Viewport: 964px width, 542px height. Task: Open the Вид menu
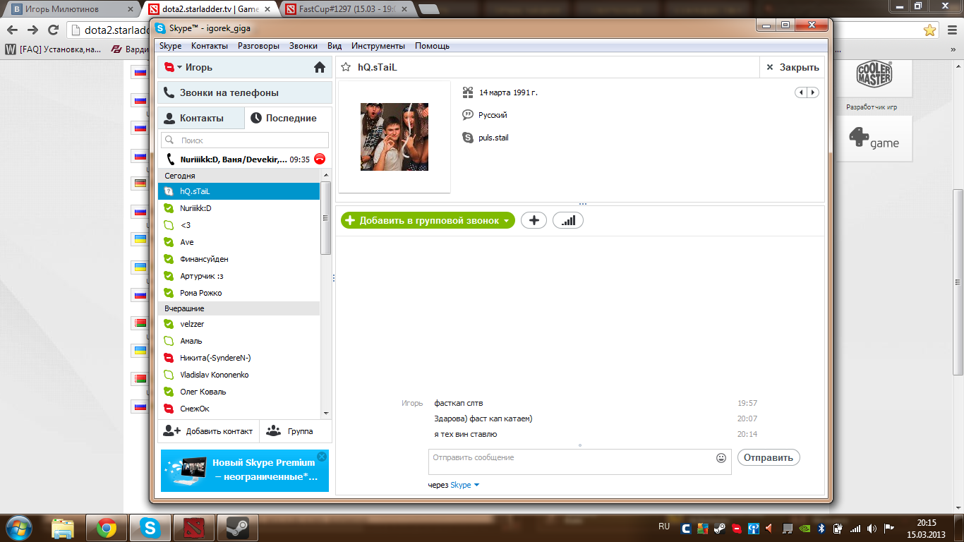[x=335, y=46]
